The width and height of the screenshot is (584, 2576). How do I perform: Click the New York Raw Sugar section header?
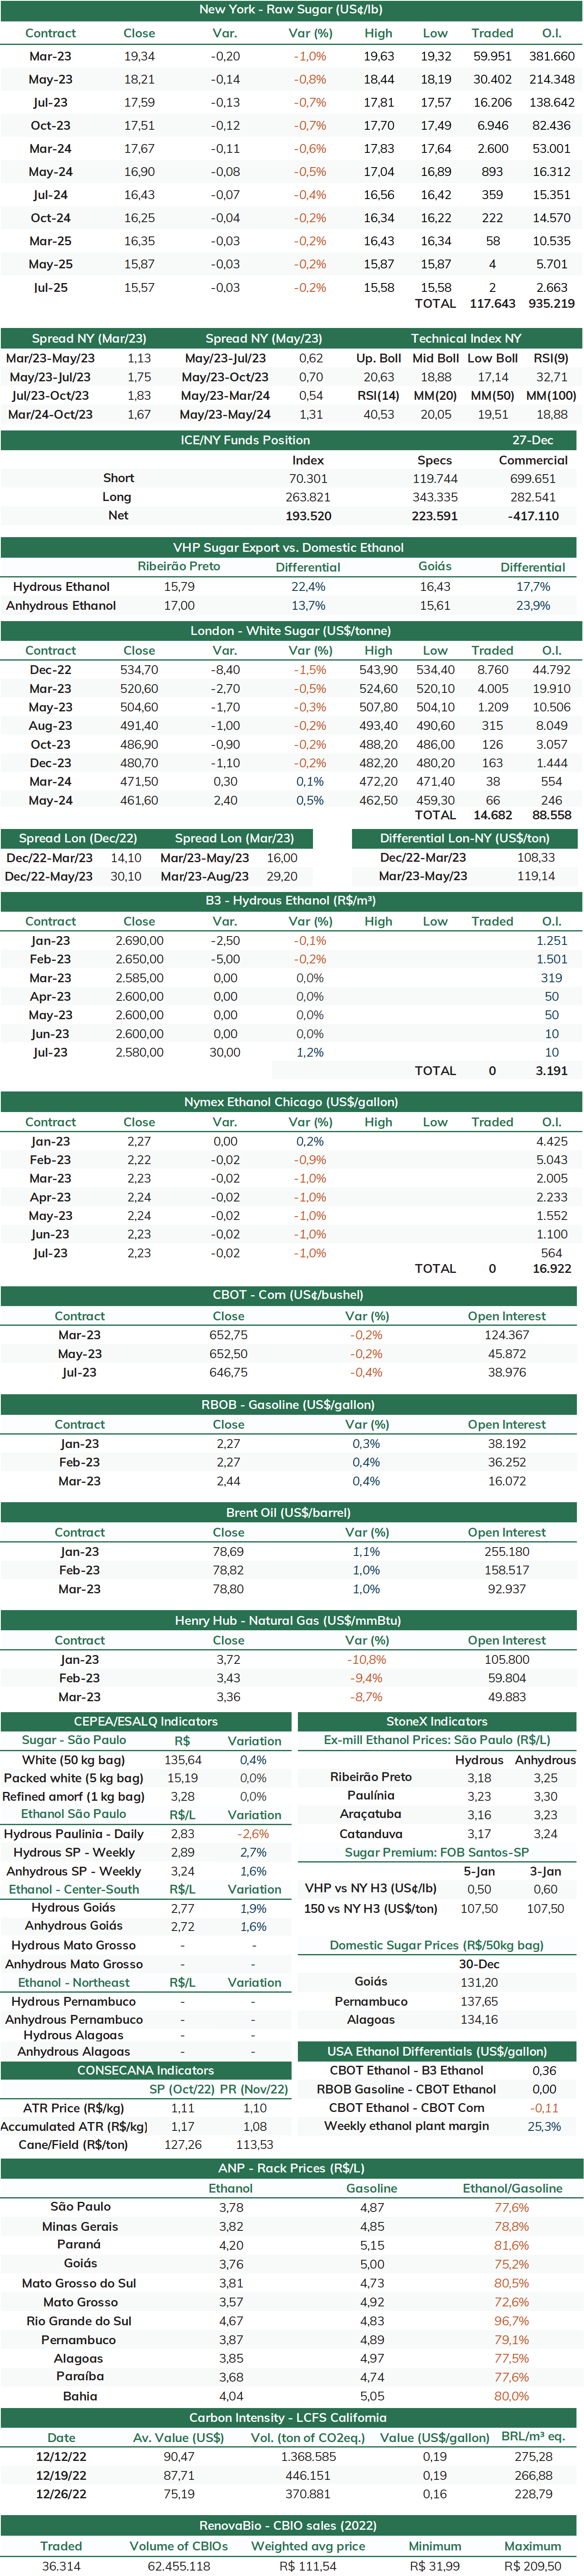tap(290, 10)
